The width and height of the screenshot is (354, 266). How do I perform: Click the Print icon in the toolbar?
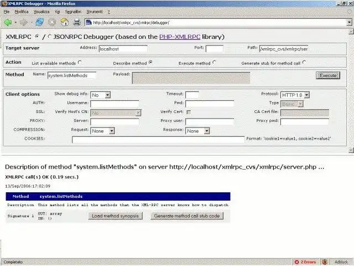[x=77, y=22]
